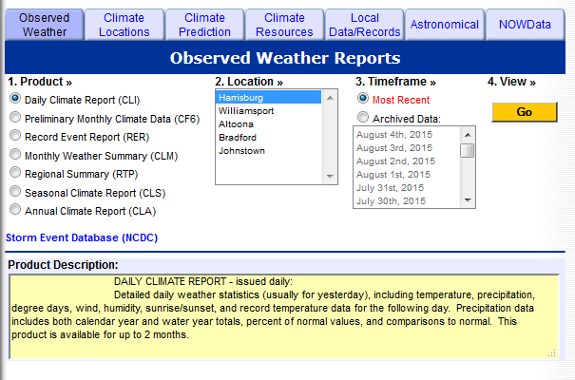Choose Monthly Weather Summary (CLM) option

coord(15,154)
